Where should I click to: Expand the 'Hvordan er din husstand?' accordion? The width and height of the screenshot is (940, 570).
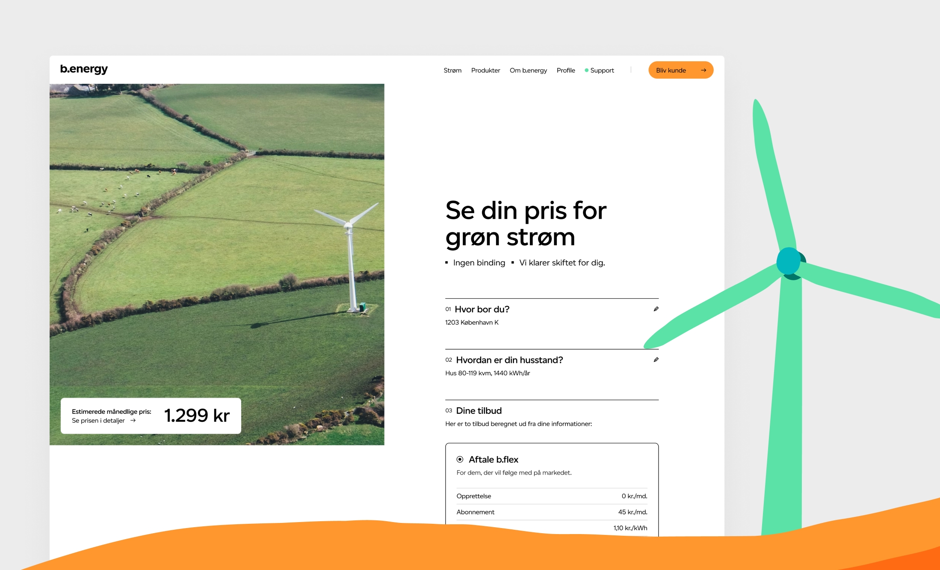656,359
